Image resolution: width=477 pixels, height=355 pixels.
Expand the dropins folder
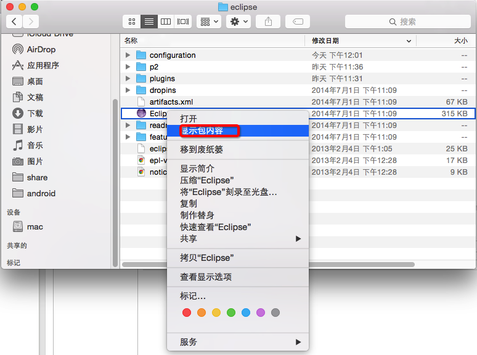point(128,90)
